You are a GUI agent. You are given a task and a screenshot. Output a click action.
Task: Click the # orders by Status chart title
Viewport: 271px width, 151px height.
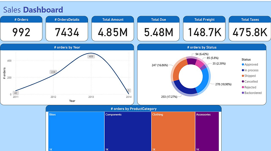[202, 47]
